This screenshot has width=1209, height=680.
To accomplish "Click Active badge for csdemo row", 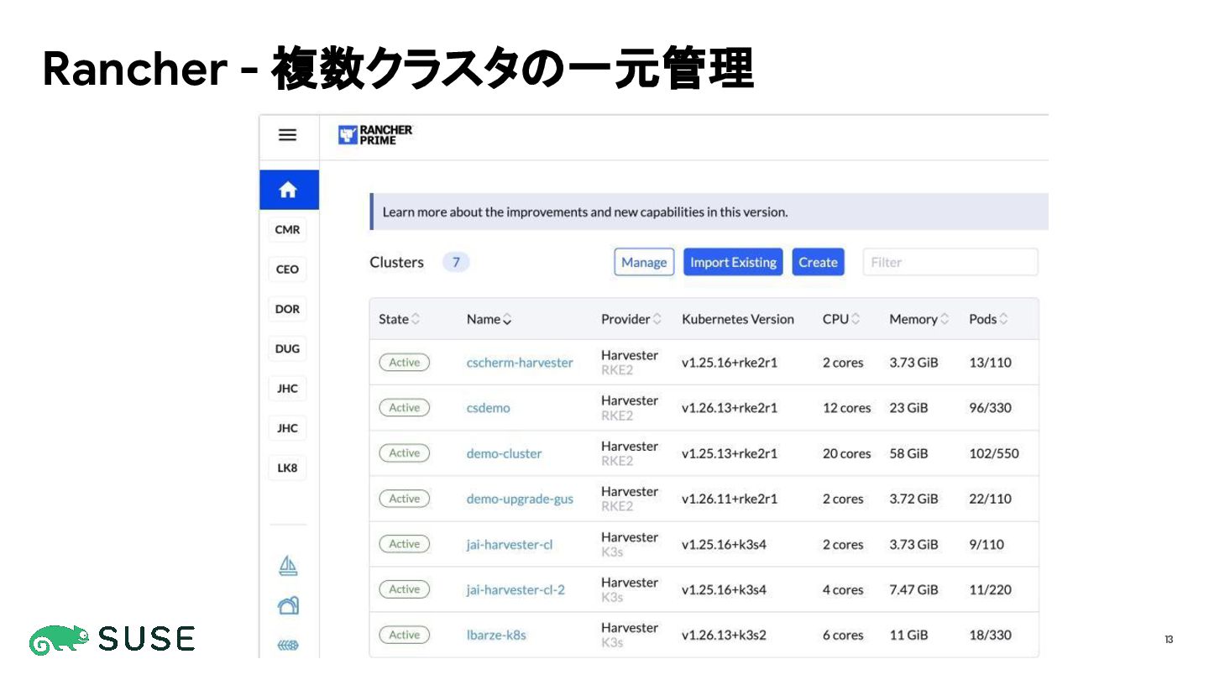I will (x=405, y=408).
